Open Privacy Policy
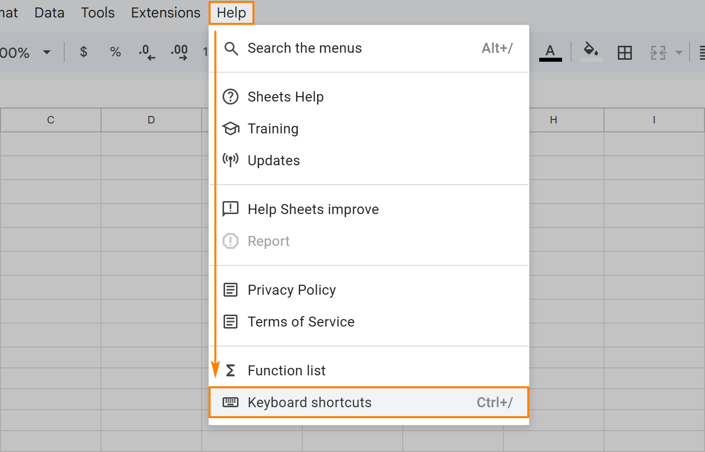705x452 pixels. coord(369,290)
